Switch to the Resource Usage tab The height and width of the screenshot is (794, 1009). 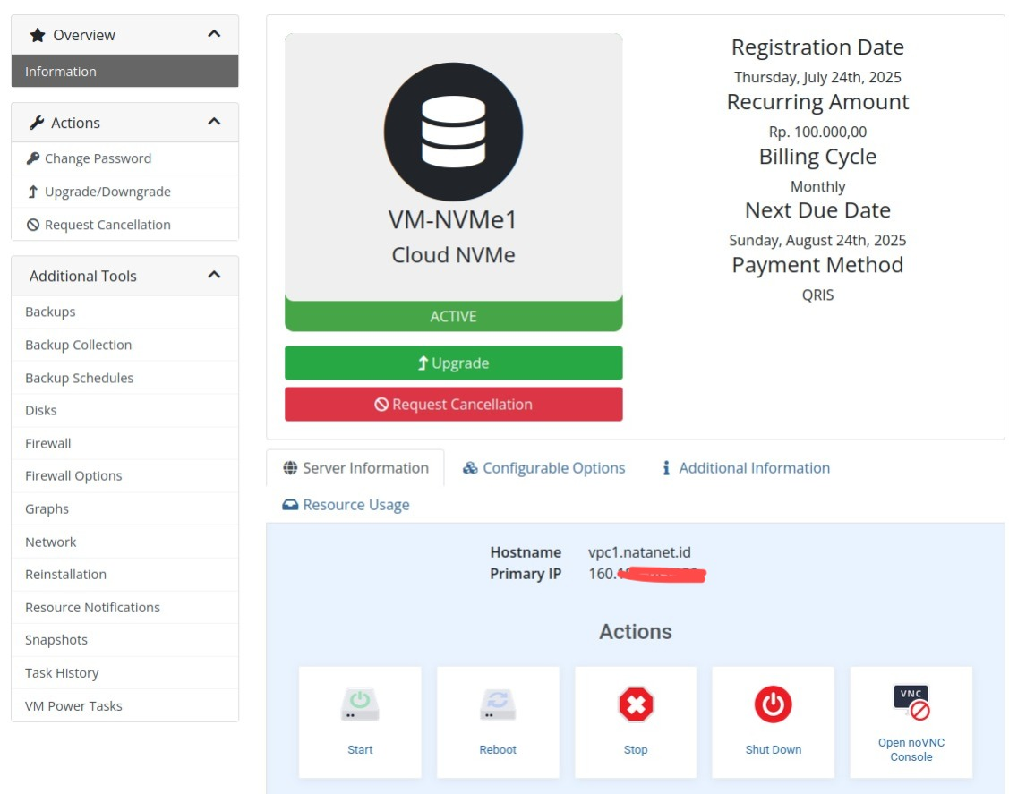pos(346,505)
